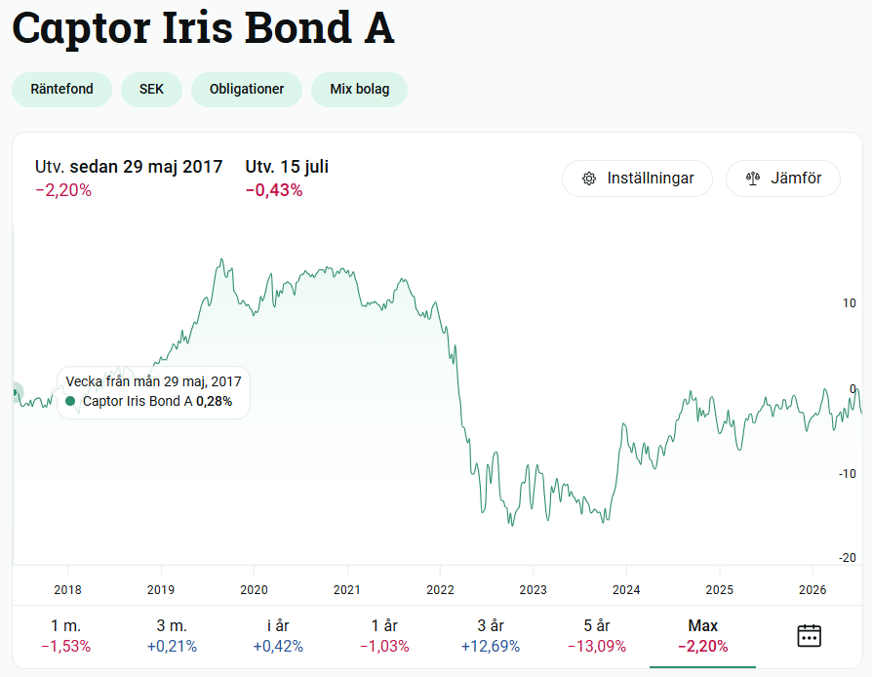Image resolution: width=872 pixels, height=677 pixels.
Task: Select the 1 m. period
Action: (x=65, y=636)
